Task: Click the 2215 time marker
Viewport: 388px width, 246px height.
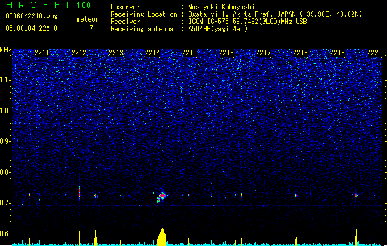Action: point(189,52)
